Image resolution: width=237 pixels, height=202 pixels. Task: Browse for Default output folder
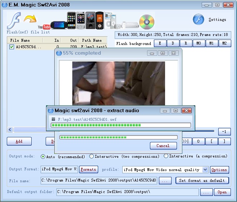206,192
